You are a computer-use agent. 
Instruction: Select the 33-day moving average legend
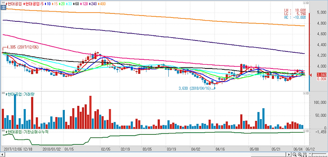click(70, 4)
